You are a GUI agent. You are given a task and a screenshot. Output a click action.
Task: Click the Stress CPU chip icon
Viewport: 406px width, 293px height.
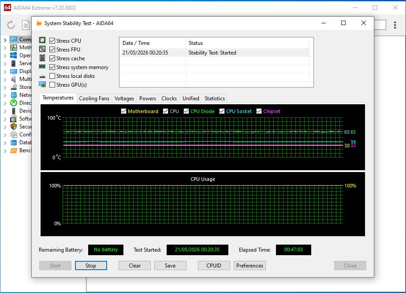click(x=42, y=40)
